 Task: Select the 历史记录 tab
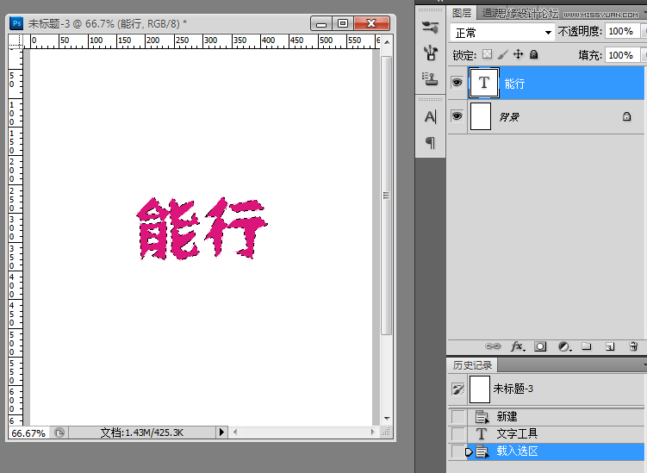click(472, 365)
